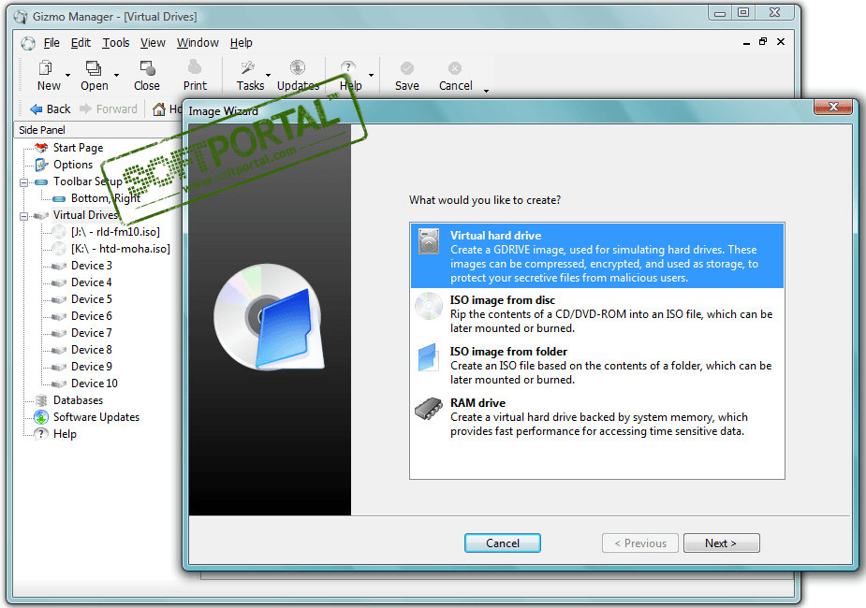Click the ISO image from disc icon
Image resolution: width=866 pixels, height=608 pixels.
(x=429, y=306)
